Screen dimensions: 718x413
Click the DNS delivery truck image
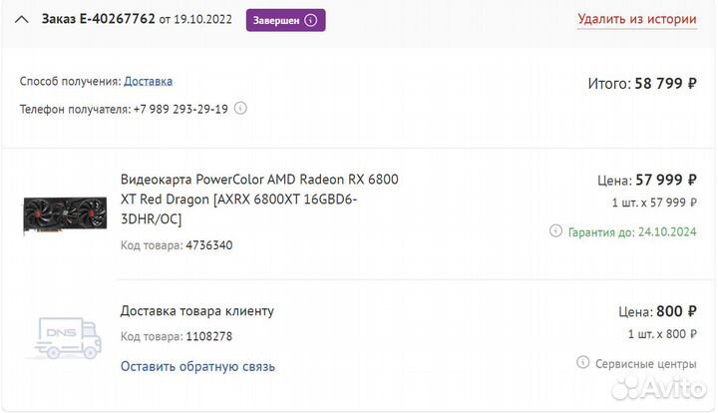coord(66,338)
